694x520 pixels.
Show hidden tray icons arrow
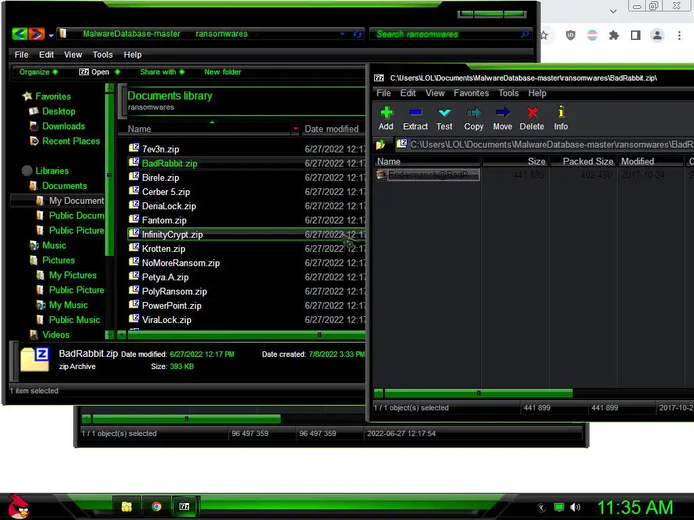(542, 508)
